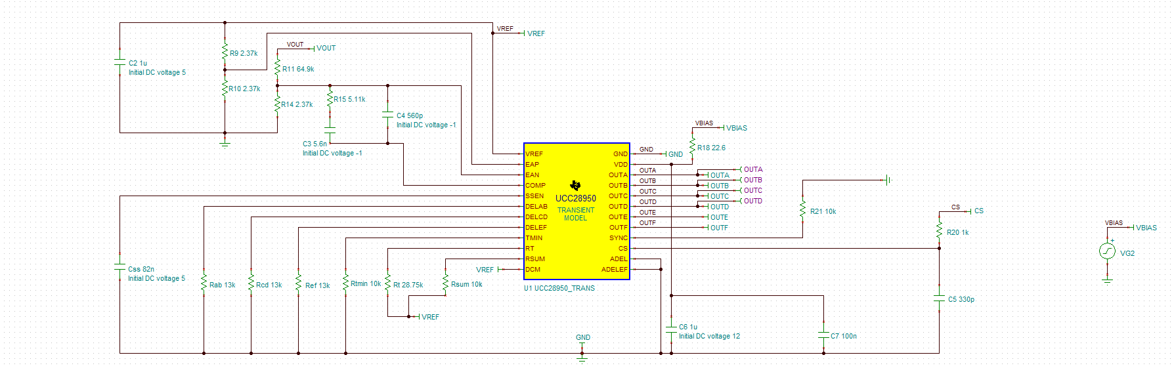This screenshot has height=374, width=1174.
Task: Select the UCC28950 chip body
Action: click(576, 211)
